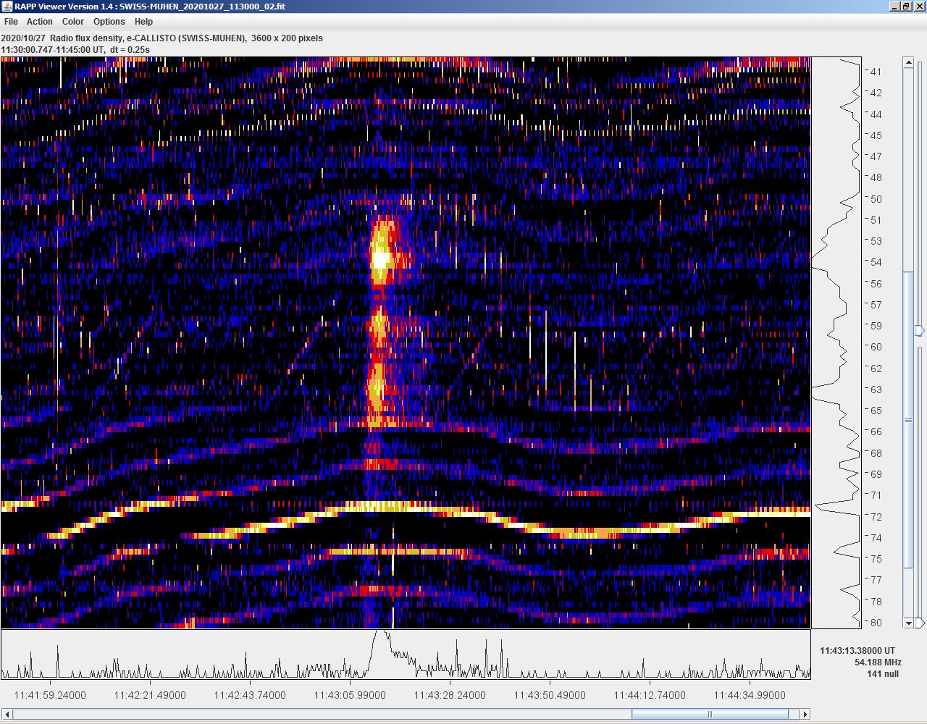Click the vertical scrollbar up arrow

[908, 63]
